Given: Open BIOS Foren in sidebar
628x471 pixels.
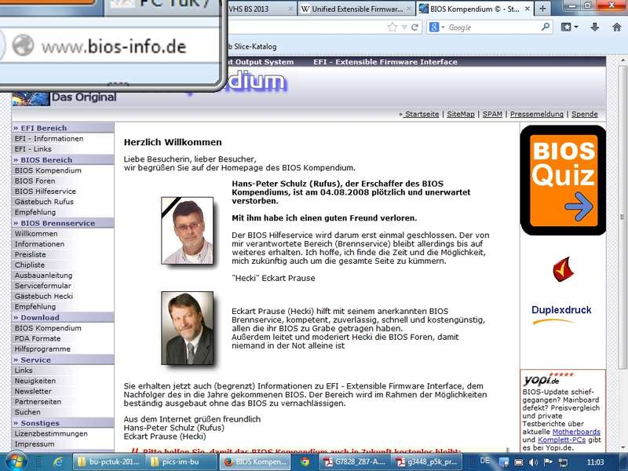Looking at the screenshot, I should tap(35, 181).
